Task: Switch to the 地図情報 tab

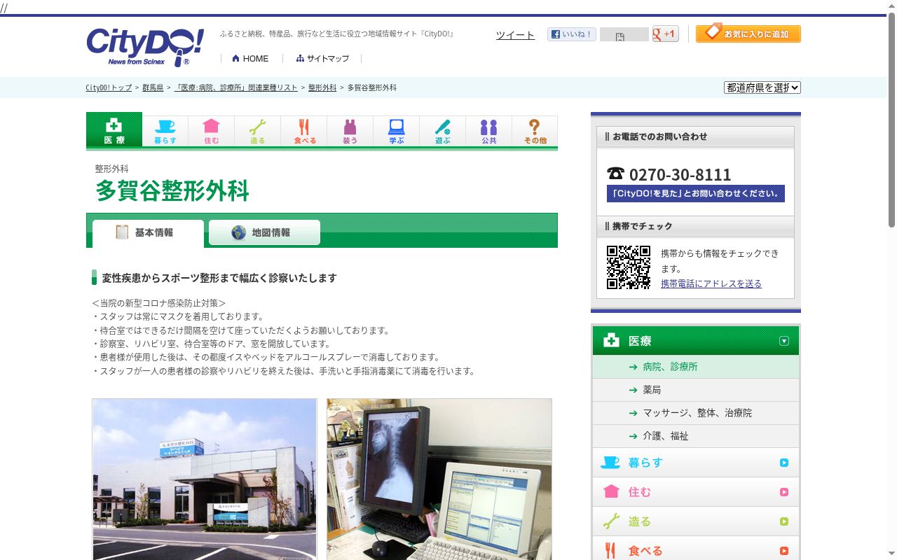Action: [x=264, y=232]
